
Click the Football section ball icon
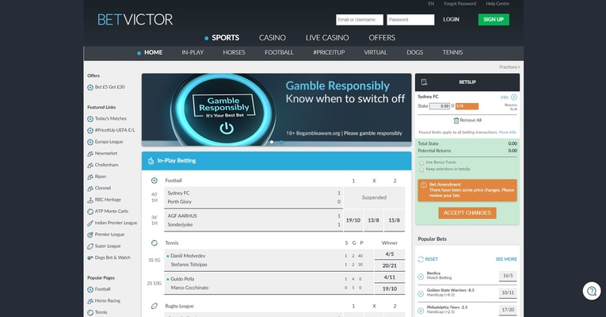pos(154,181)
